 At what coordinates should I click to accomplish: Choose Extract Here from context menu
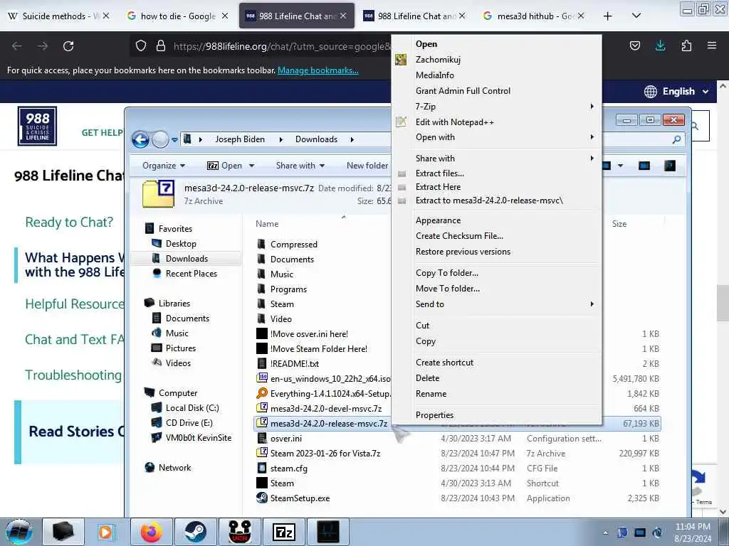point(438,187)
